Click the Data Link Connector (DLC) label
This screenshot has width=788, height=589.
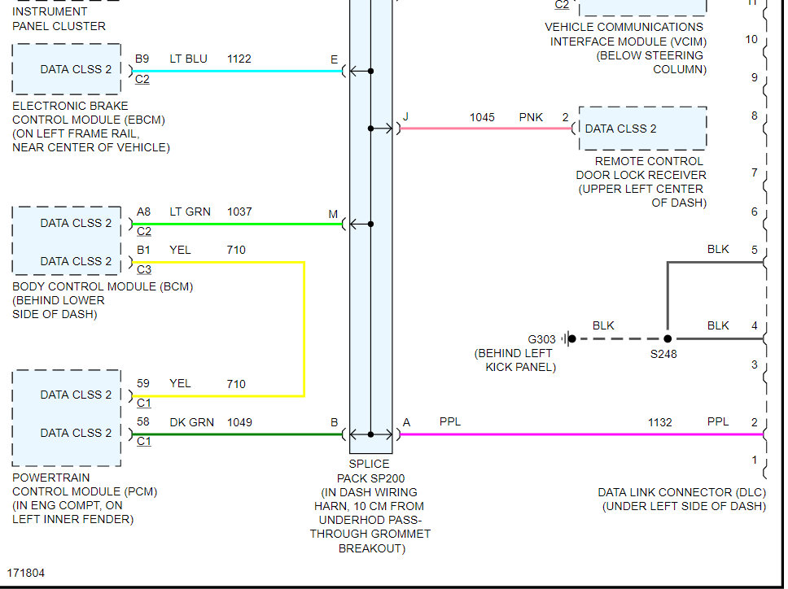pyautogui.click(x=681, y=500)
